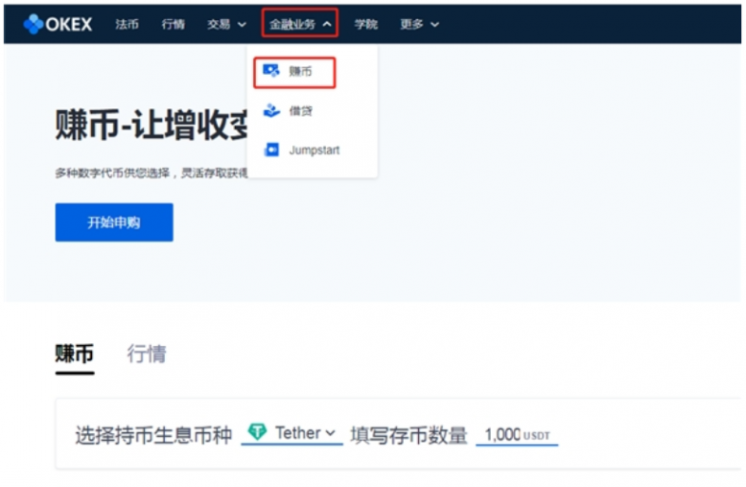Click the green Tether coin icon

pos(257,432)
